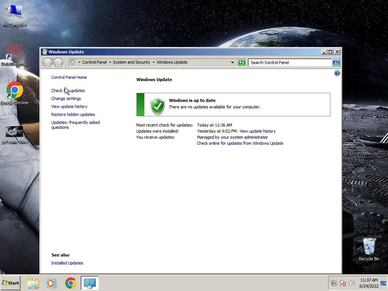Open My Computer desktop icon
The width and height of the screenshot is (388, 291).
pos(14,15)
